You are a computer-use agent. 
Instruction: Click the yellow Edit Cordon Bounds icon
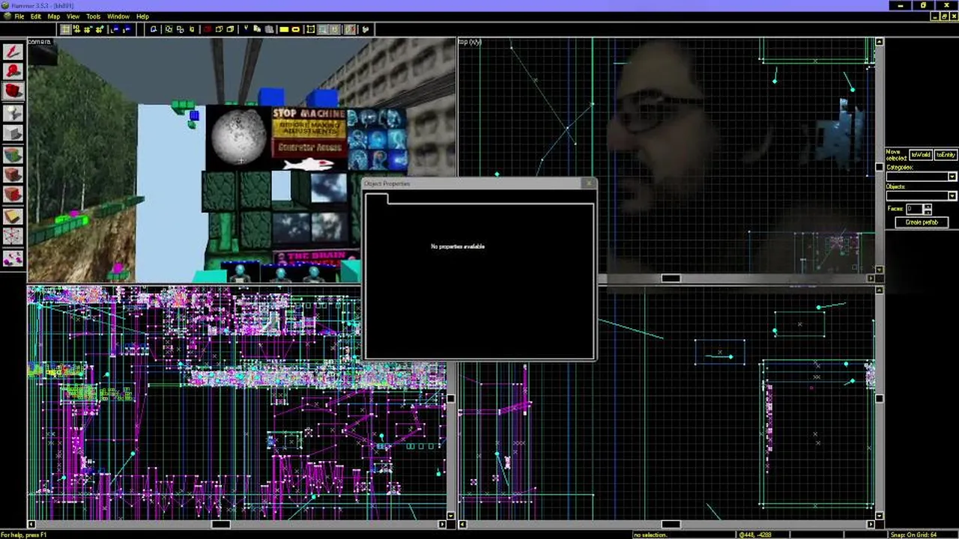point(295,29)
